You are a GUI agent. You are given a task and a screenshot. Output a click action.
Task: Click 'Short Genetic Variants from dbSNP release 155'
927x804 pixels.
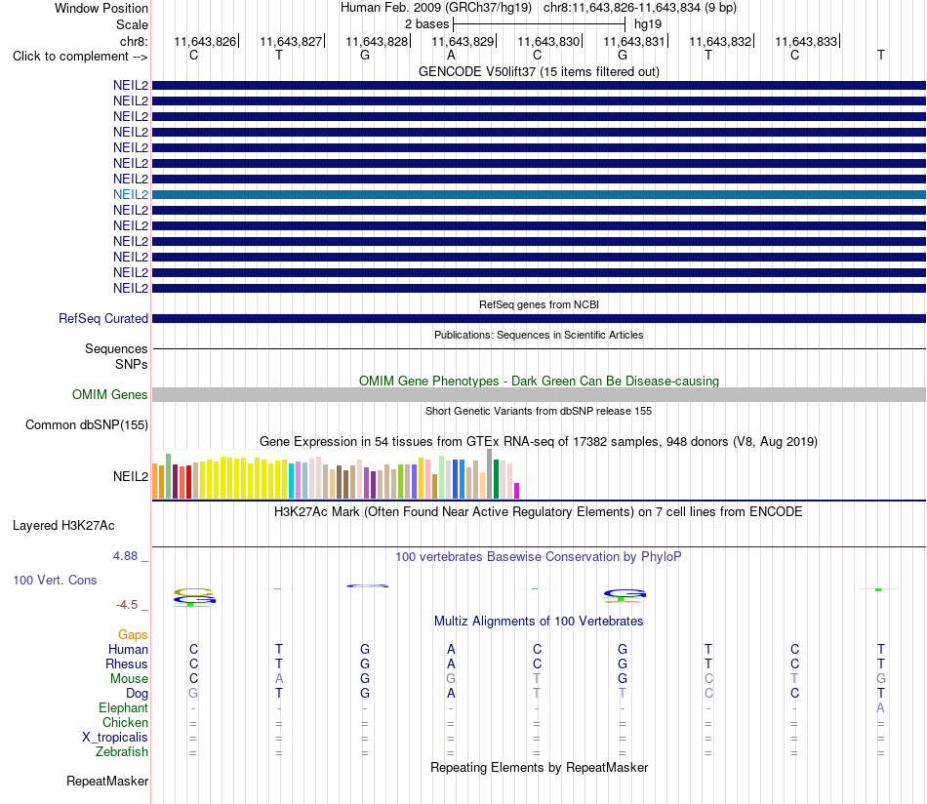coord(539,411)
